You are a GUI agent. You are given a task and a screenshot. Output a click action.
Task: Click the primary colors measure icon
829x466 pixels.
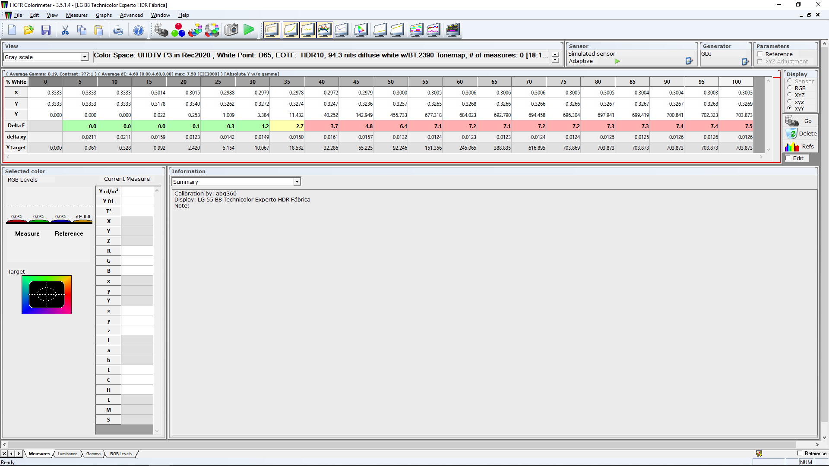pos(178,30)
